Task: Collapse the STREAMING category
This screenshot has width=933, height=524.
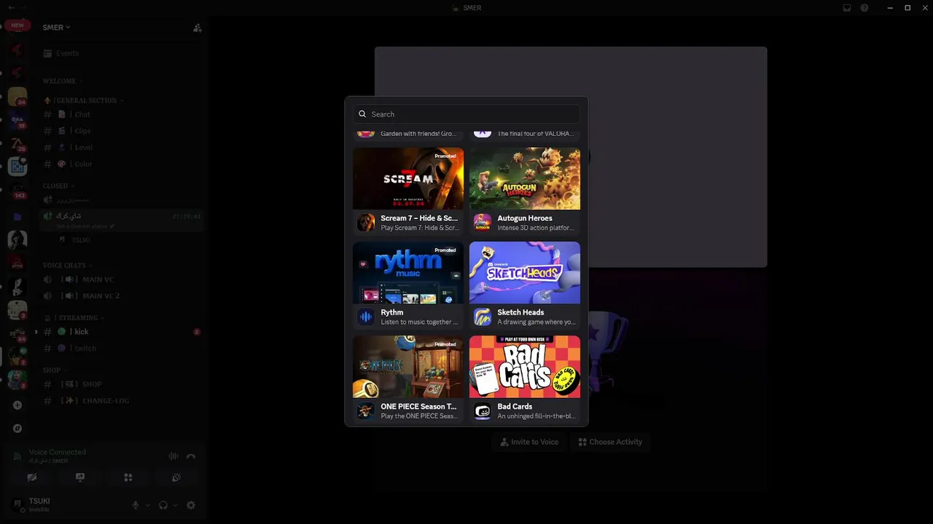Action: pos(73,317)
